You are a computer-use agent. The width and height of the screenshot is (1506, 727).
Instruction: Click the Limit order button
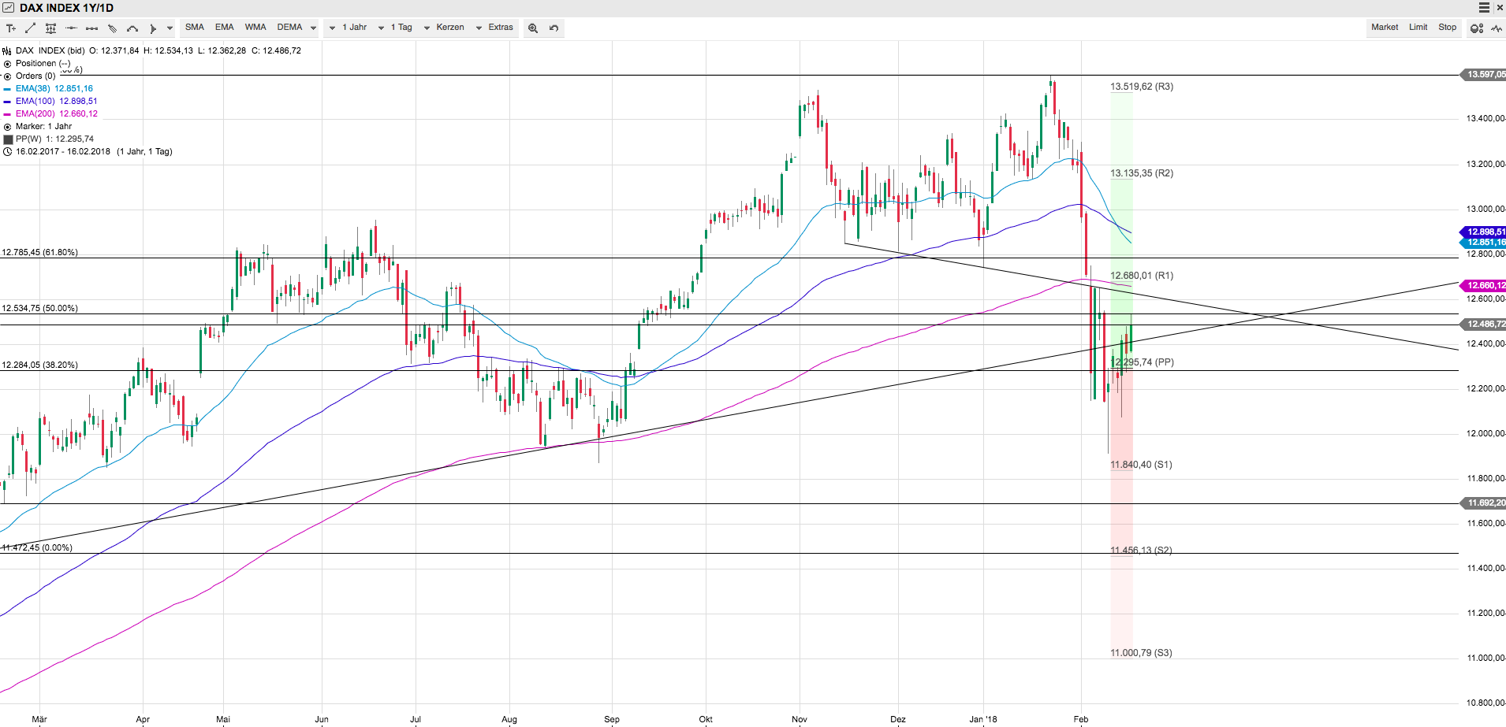click(x=1418, y=28)
